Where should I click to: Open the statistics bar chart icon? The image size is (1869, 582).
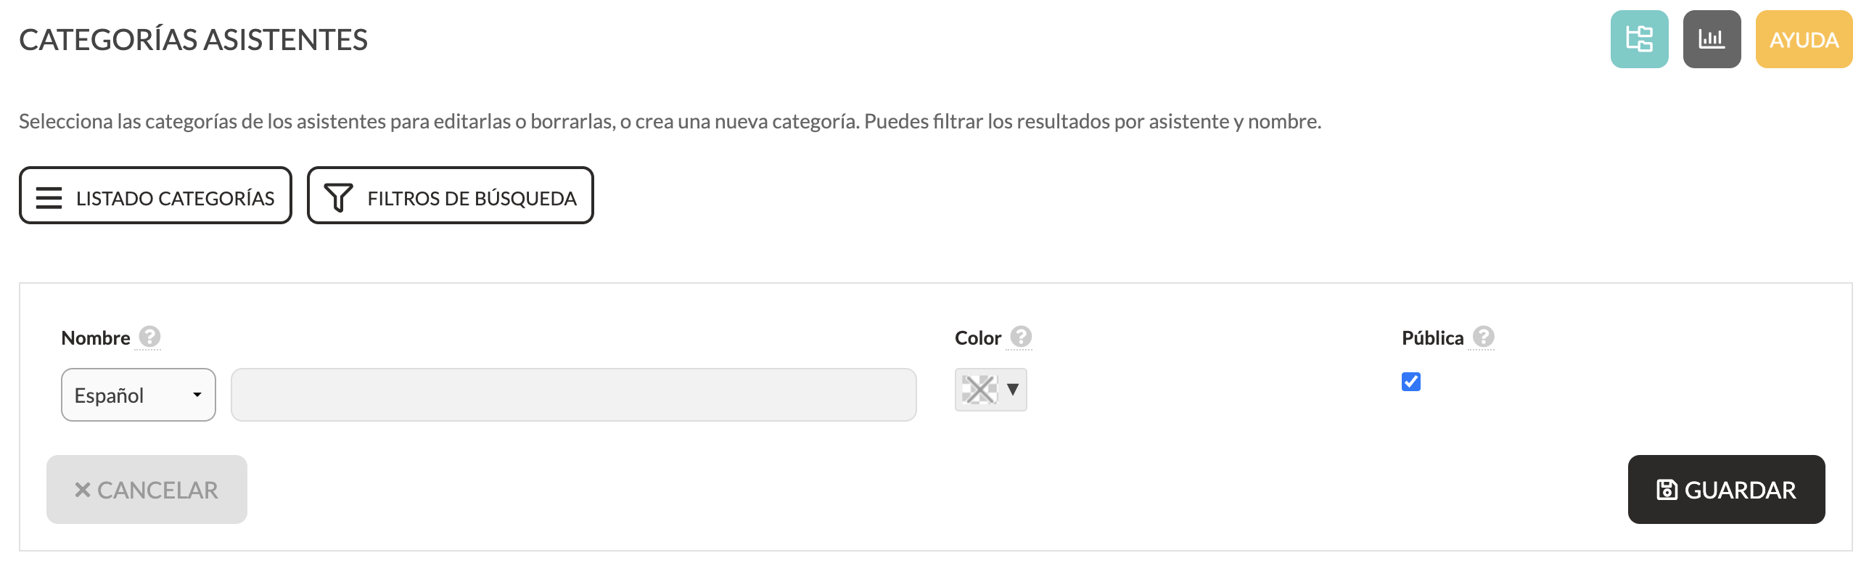[1712, 39]
